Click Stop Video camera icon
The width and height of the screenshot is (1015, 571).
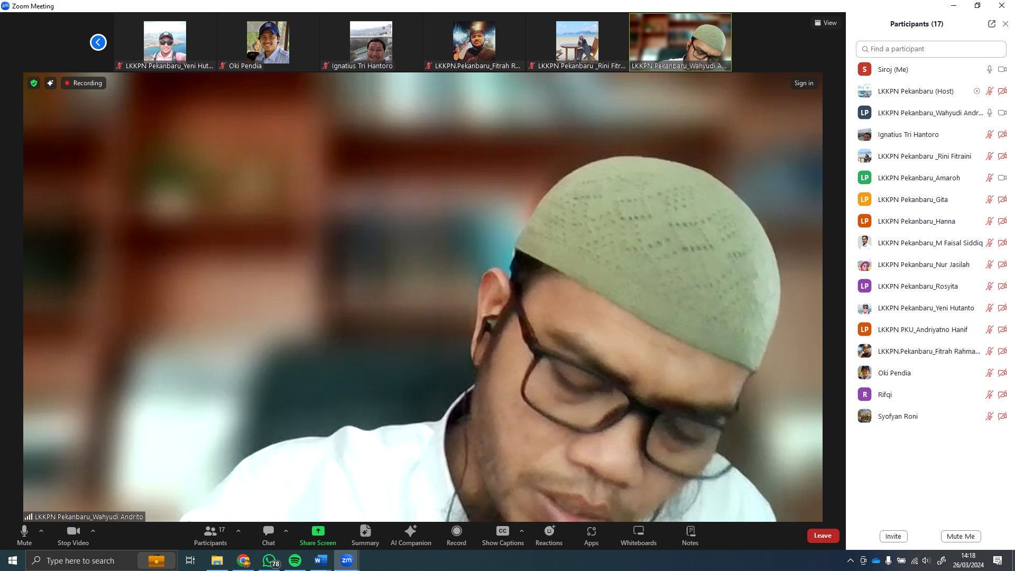[73, 531]
